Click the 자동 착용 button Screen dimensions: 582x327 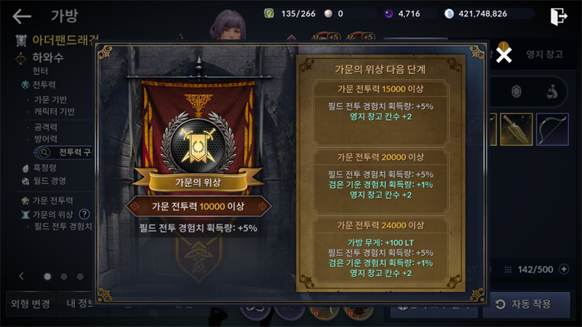(x=526, y=304)
